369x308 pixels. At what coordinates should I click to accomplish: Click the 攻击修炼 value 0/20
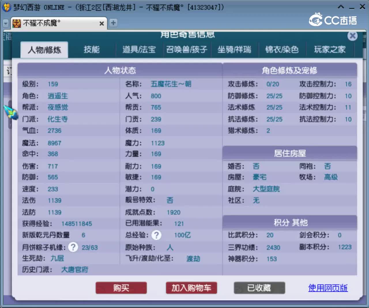[273, 84]
